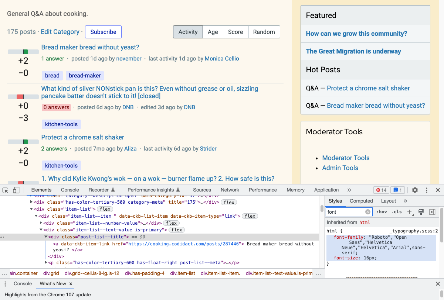Toggle the :hov element state panel

click(x=382, y=212)
